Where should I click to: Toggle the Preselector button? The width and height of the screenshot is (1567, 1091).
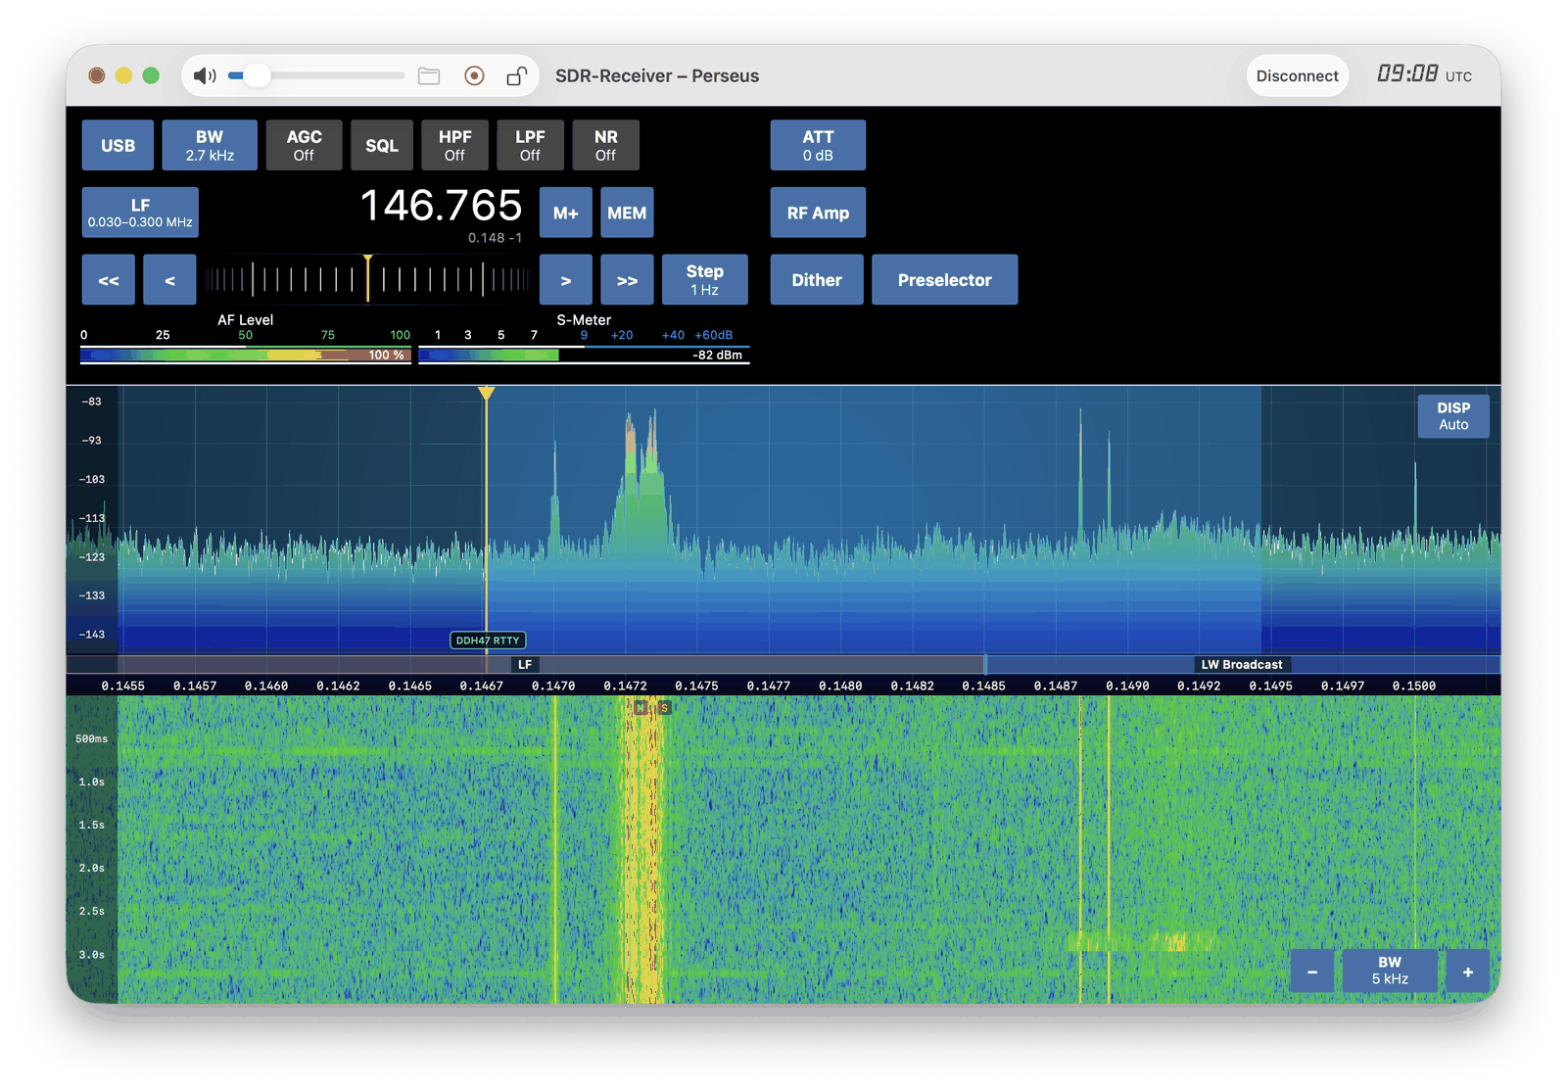click(945, 280)
